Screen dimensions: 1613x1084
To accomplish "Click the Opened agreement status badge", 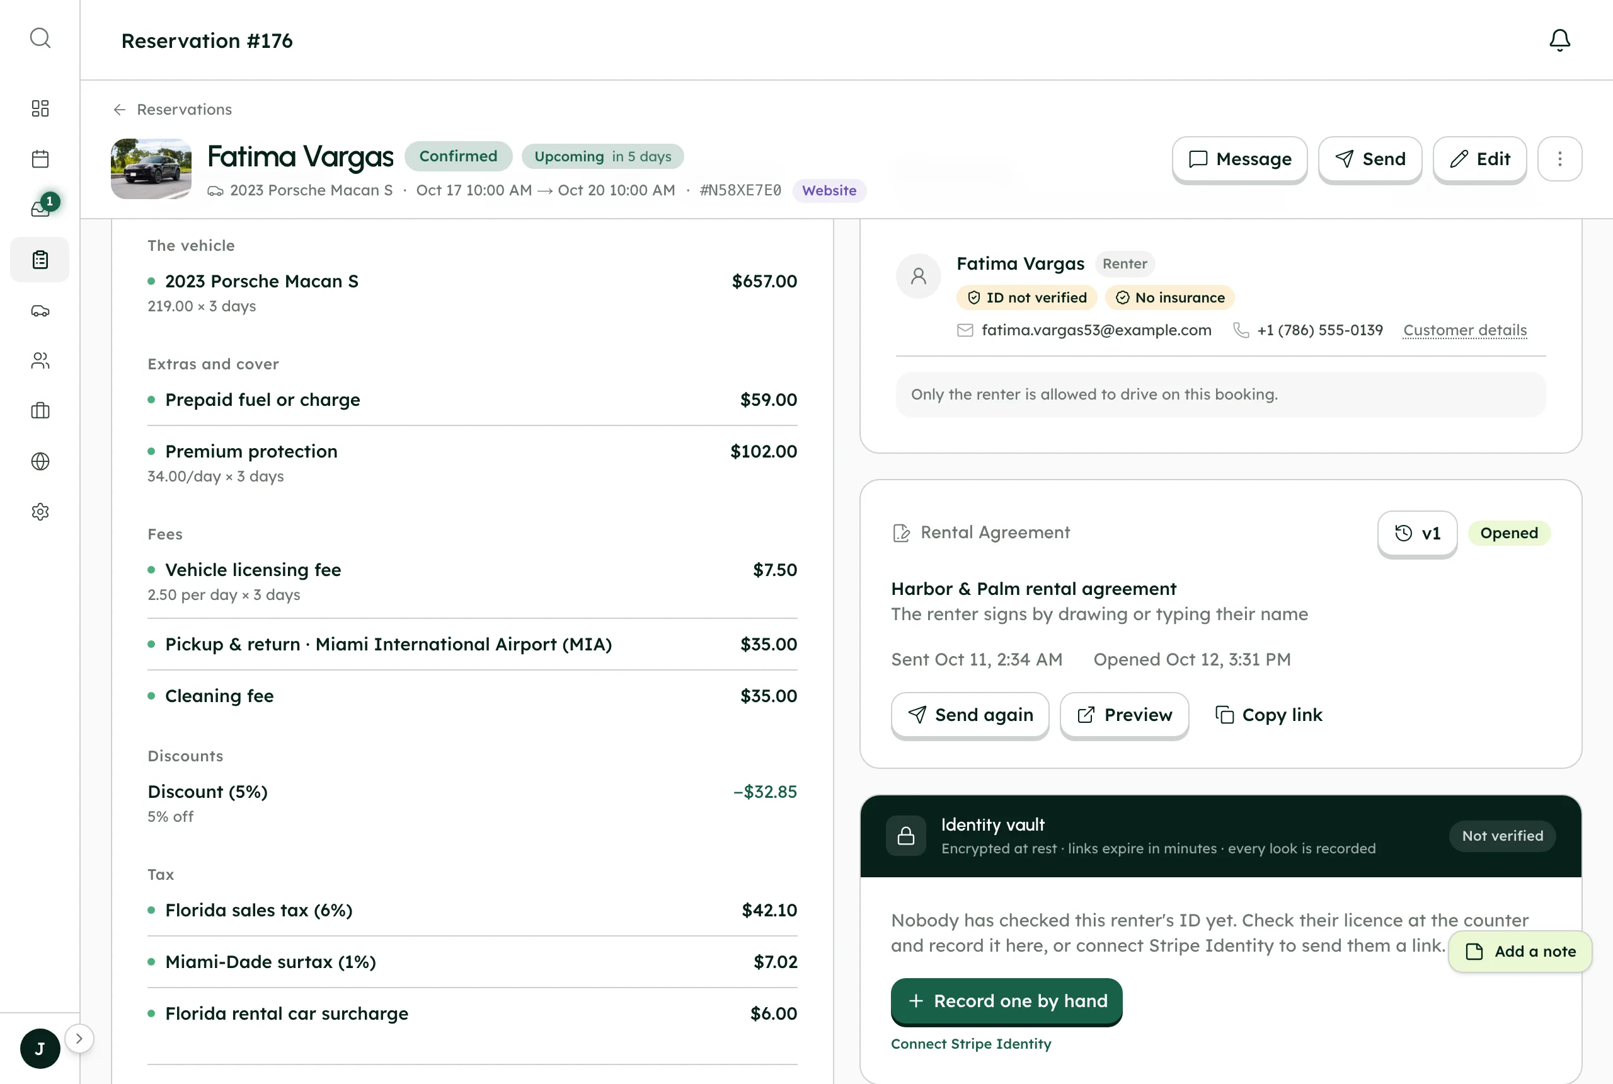I will point(1508,534).
